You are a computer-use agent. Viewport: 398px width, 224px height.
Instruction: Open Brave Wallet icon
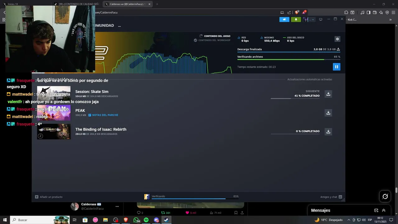[x=375, y=12]
